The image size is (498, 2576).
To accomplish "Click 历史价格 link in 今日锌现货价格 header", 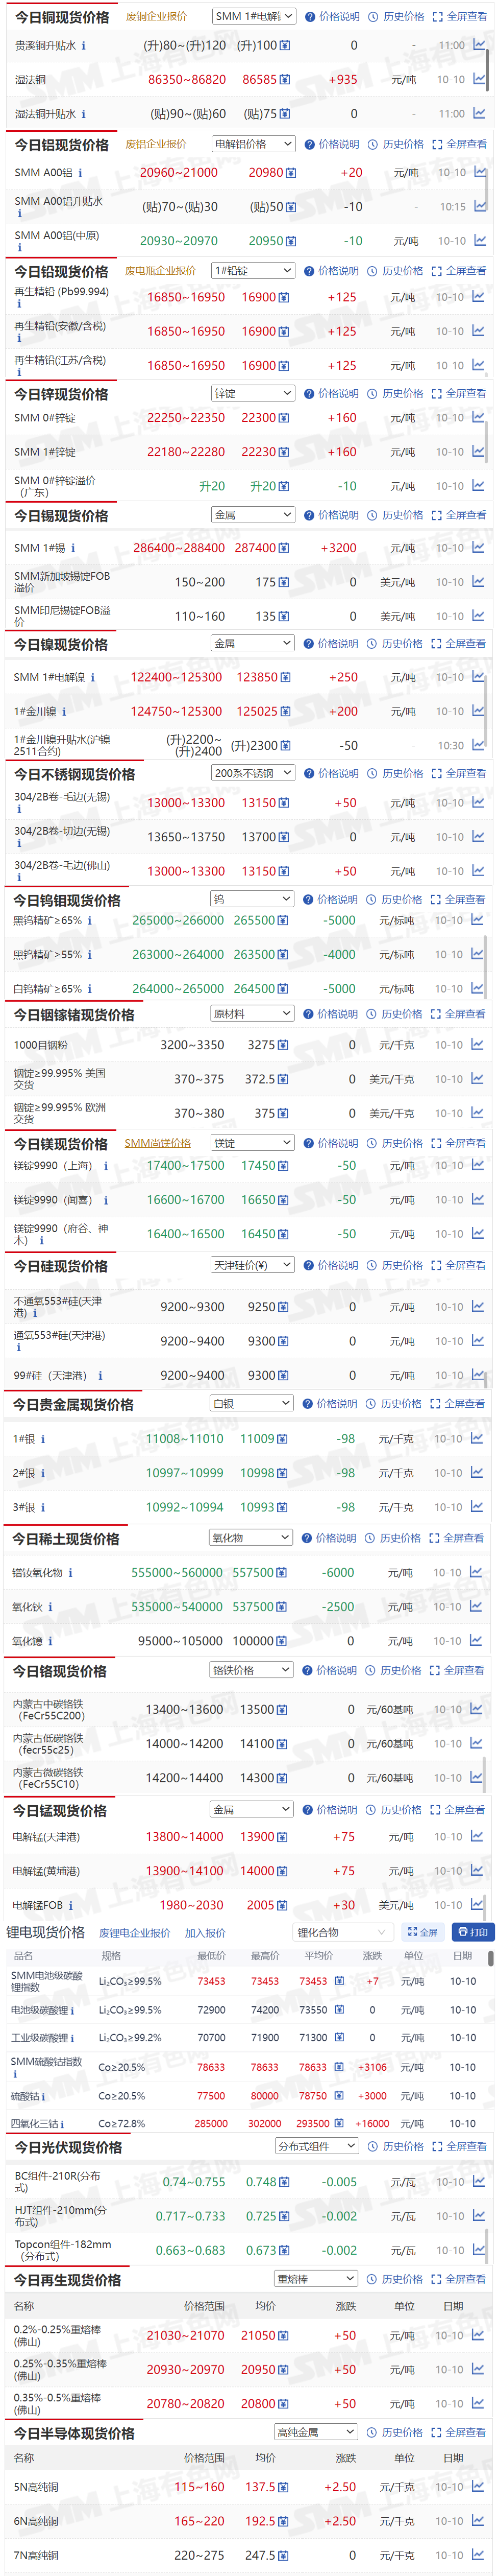I will tap(396, 394).
